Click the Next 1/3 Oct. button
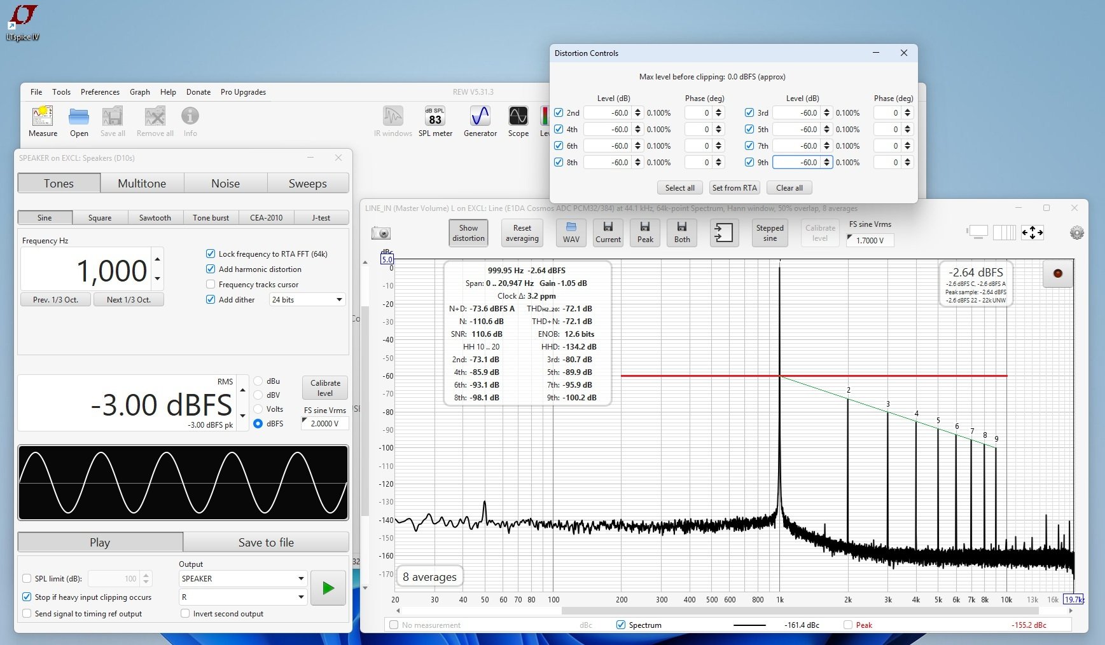 coord(129,299)
